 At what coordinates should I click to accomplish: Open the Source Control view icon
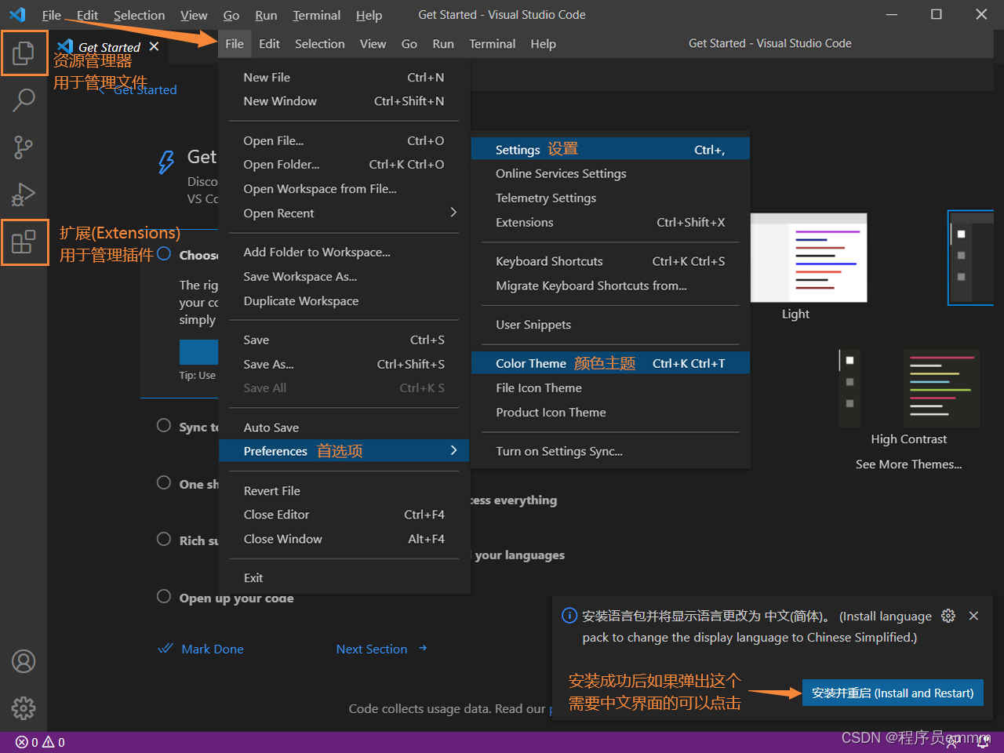(x=24, y=147)
